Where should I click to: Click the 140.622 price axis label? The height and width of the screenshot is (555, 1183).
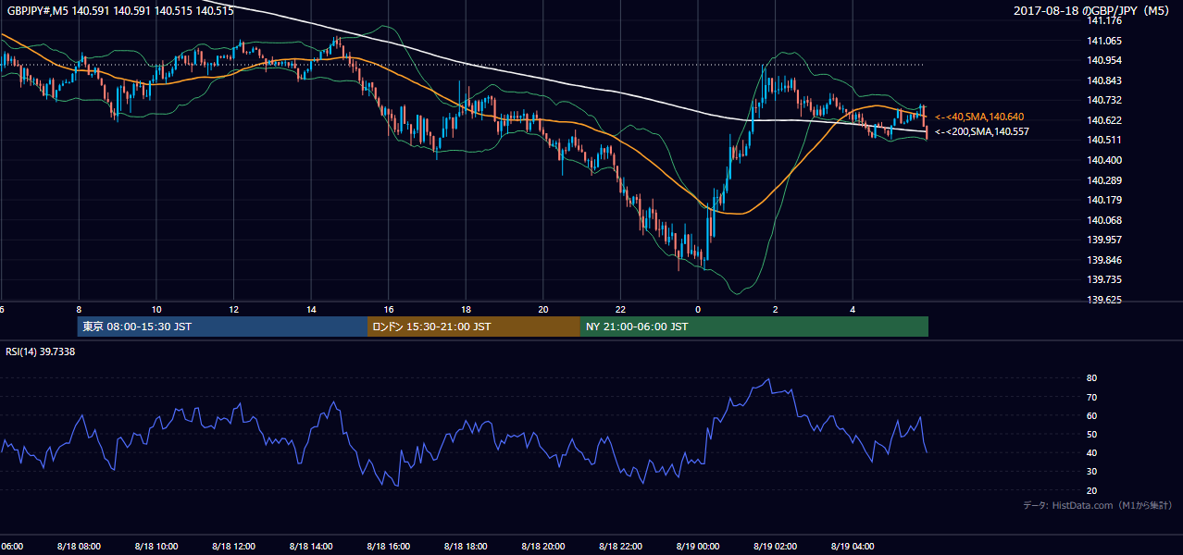tap(1105, 120)
